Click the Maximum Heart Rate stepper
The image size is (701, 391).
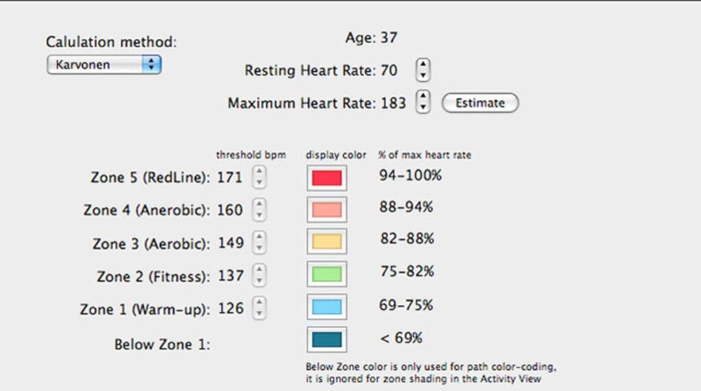(x=424, y=103)
